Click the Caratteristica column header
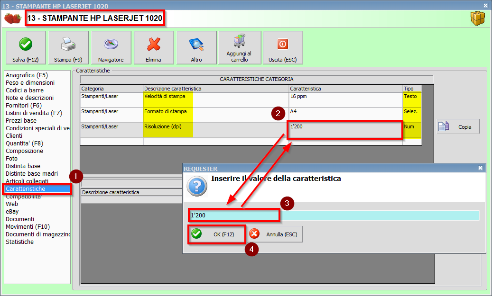The width and height of the screenshot is (492, 296). (x=346, y=89)
